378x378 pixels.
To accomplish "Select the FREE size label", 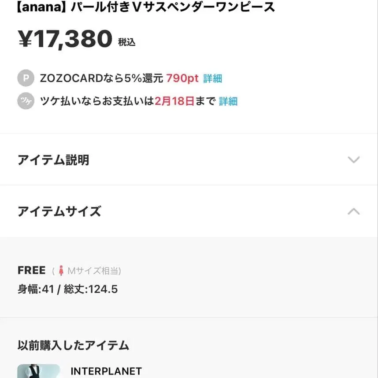I will click(x=31, y=270).
